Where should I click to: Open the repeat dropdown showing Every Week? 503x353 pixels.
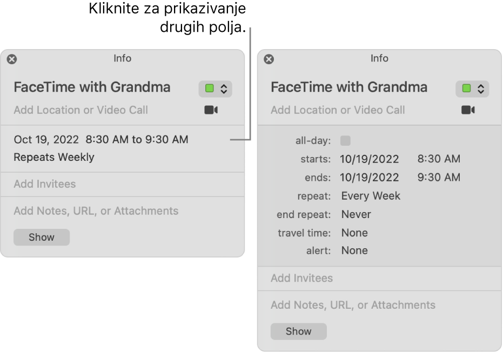(x=371, y=196)
